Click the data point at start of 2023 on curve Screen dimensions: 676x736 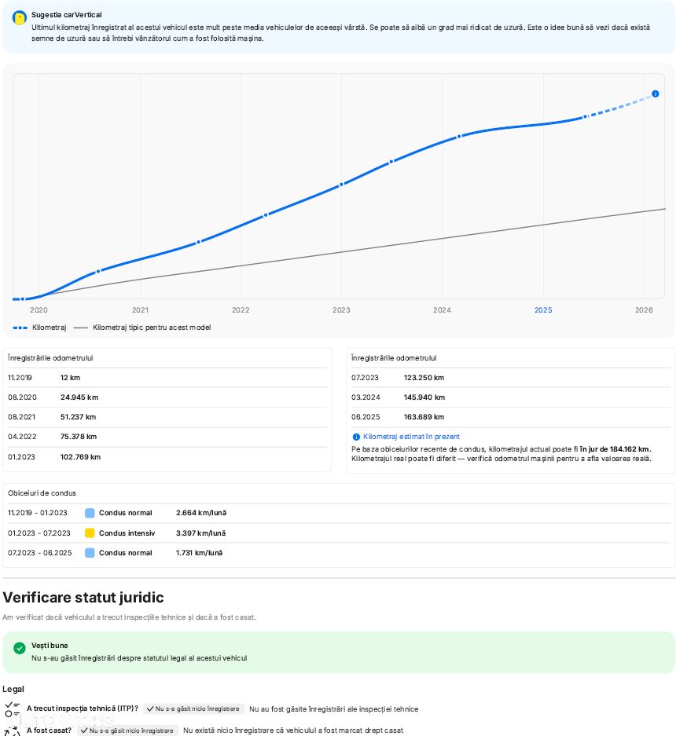(x=341, y=185)
